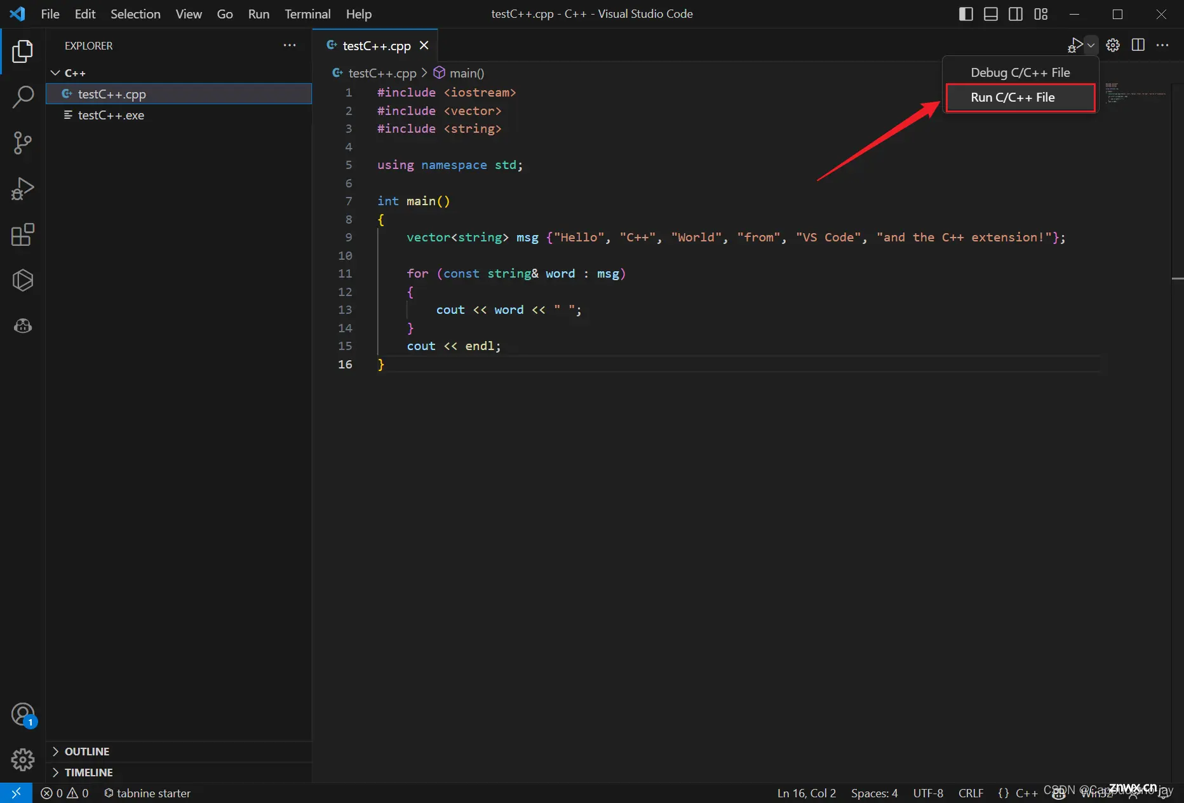
Task: Open the Run menu
Action: coord(259,14)
